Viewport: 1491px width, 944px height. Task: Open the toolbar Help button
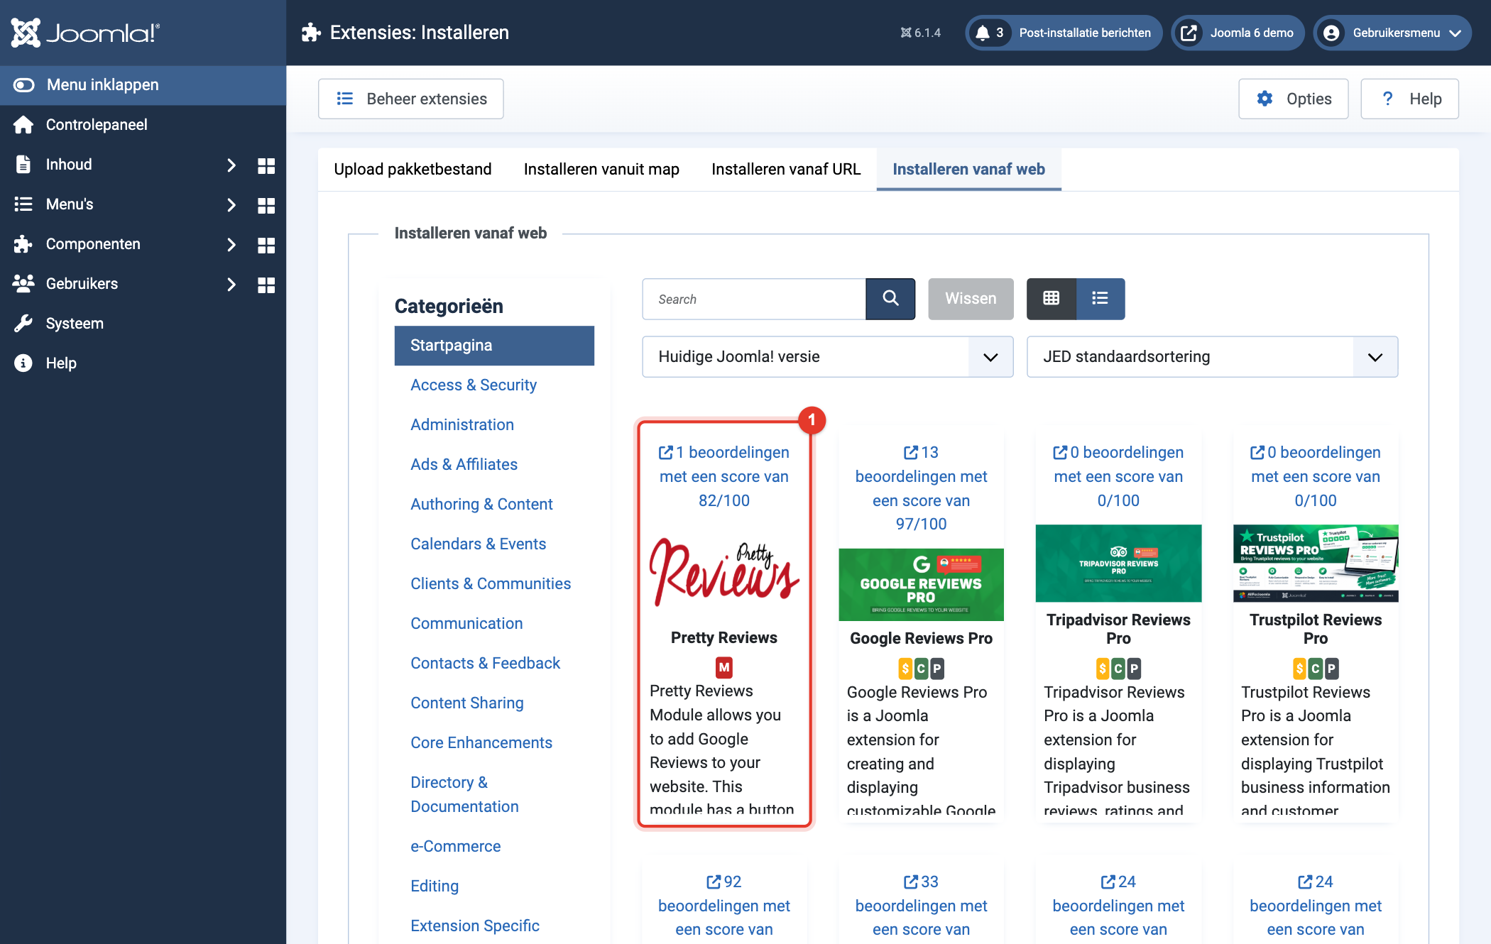click(x=1409, y=99)
